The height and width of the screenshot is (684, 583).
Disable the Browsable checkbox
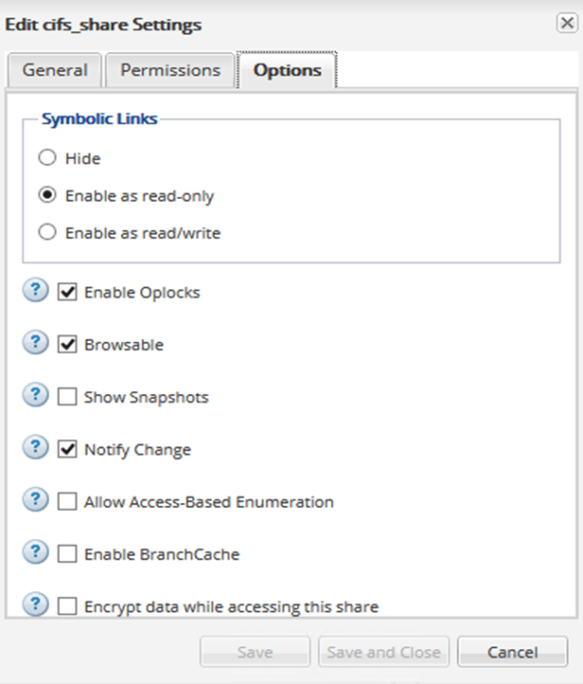67,345
